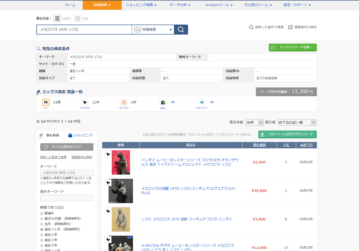This screenshot has width=359, height=251.
Task: Open 表示件数 30件 dropdown
Action: click(x=255, y=122)
